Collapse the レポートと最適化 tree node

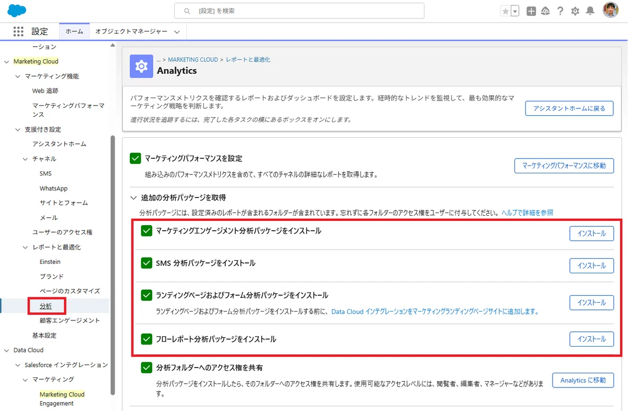tap(25, 247)
